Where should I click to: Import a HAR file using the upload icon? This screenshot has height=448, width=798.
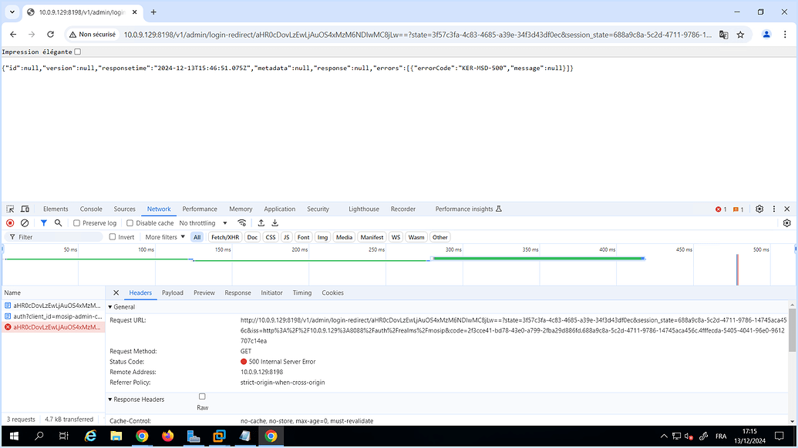pos(261,222)
